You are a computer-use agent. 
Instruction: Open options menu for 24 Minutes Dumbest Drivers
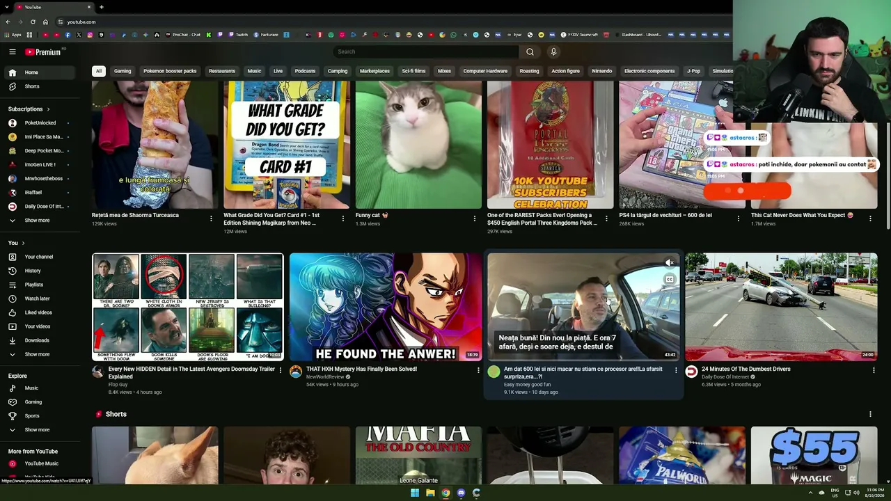coord(874,370)
